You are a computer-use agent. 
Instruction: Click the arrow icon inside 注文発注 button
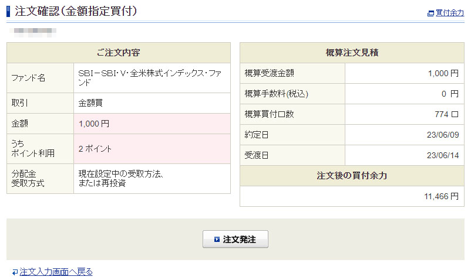pos(217,240)
